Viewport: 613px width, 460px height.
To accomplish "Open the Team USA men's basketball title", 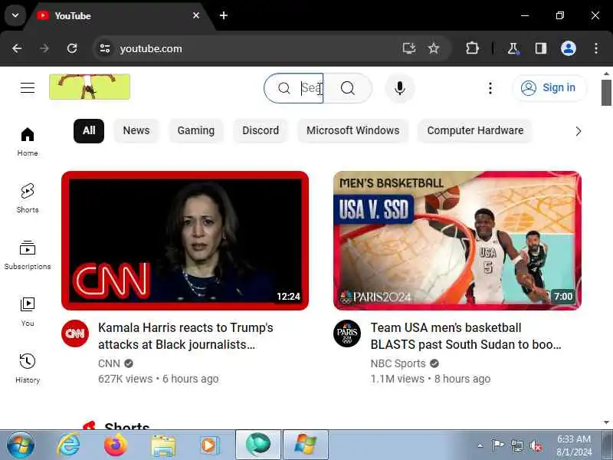I will [x=466, y=336].
